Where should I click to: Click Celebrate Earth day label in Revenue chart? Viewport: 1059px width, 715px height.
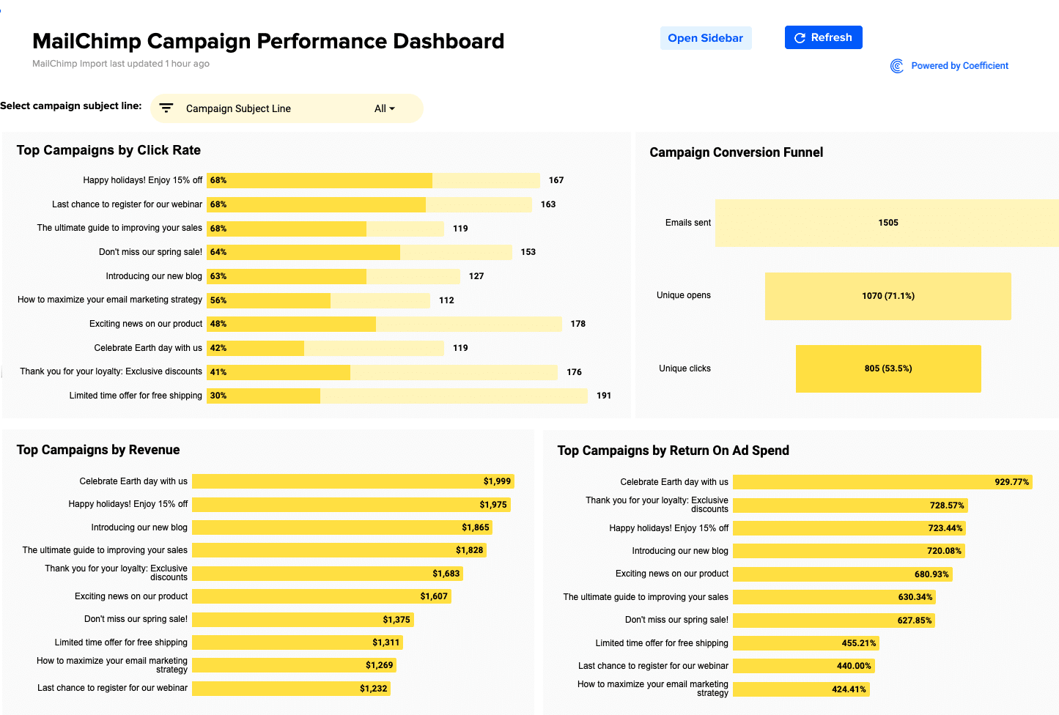point(133,481)
